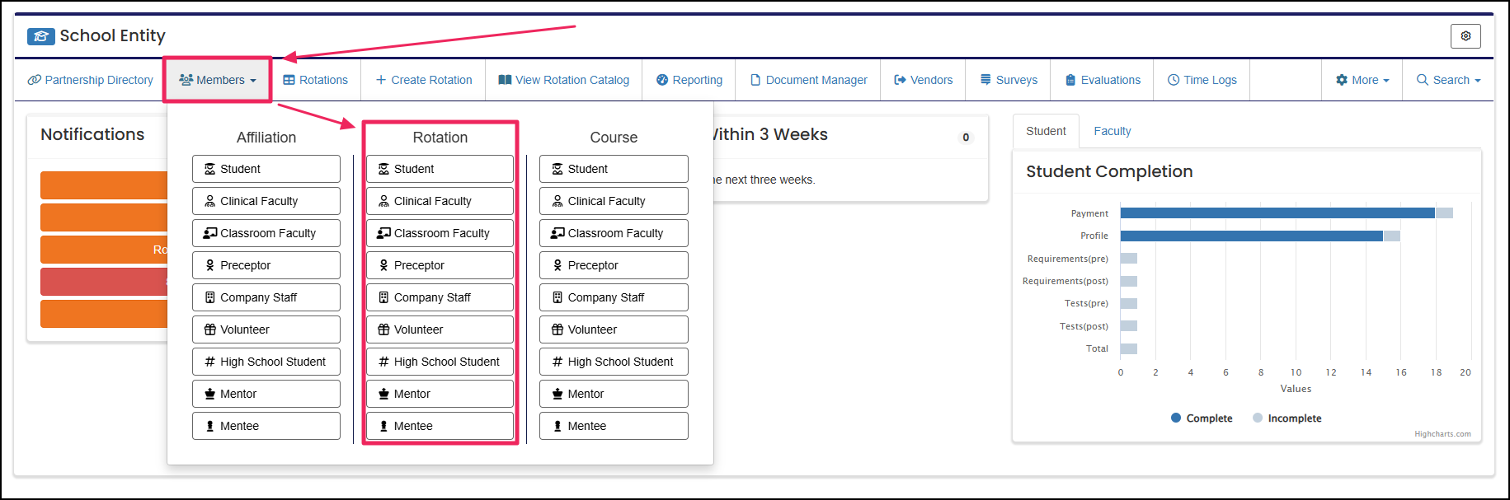
Task: Open Document Manager
Action: 808,80
